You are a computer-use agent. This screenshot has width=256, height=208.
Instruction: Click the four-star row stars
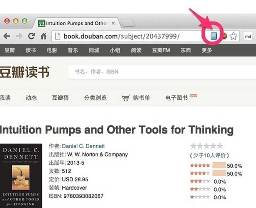200,173
